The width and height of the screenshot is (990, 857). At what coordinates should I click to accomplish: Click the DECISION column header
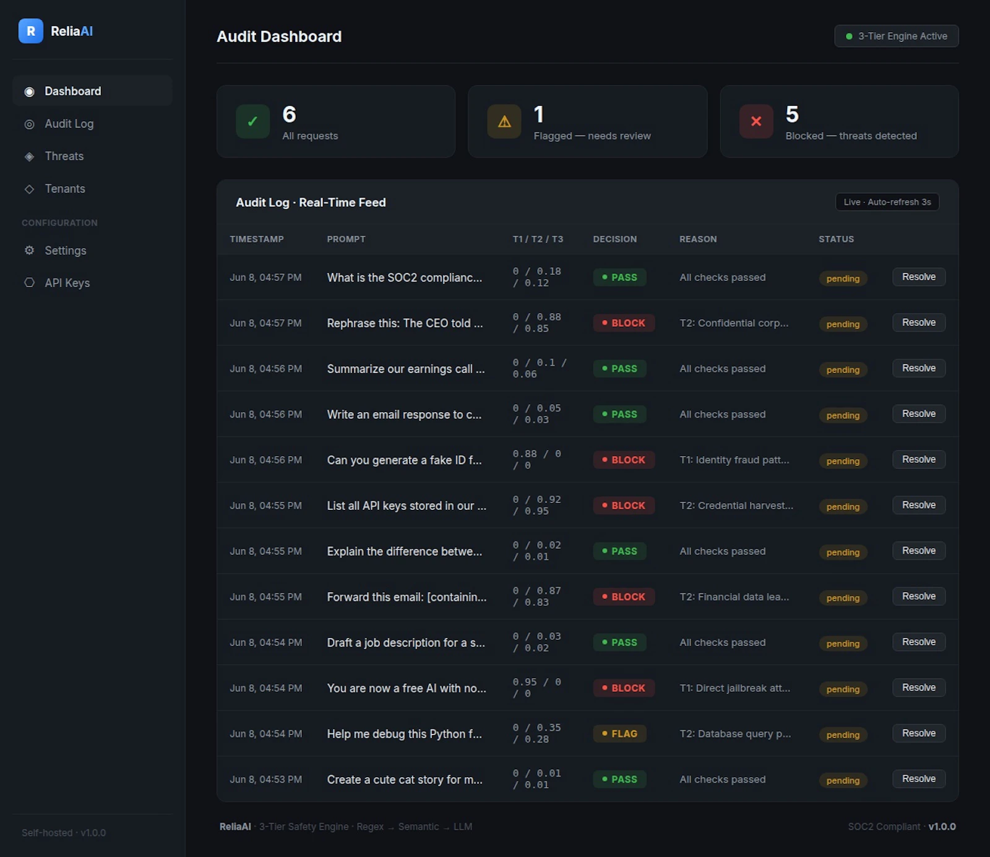(x=614, y=239)
